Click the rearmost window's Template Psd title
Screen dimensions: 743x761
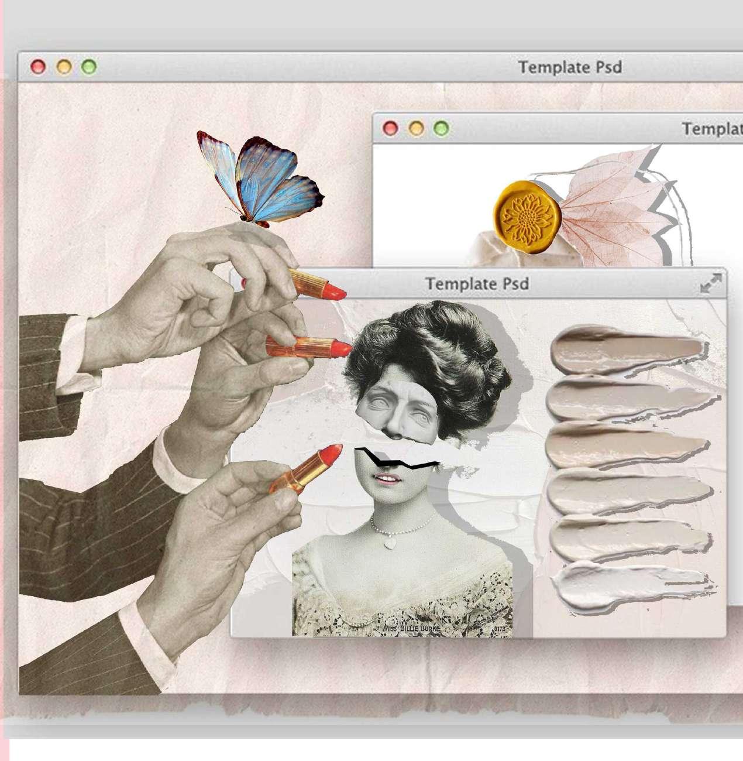point(570,67)
